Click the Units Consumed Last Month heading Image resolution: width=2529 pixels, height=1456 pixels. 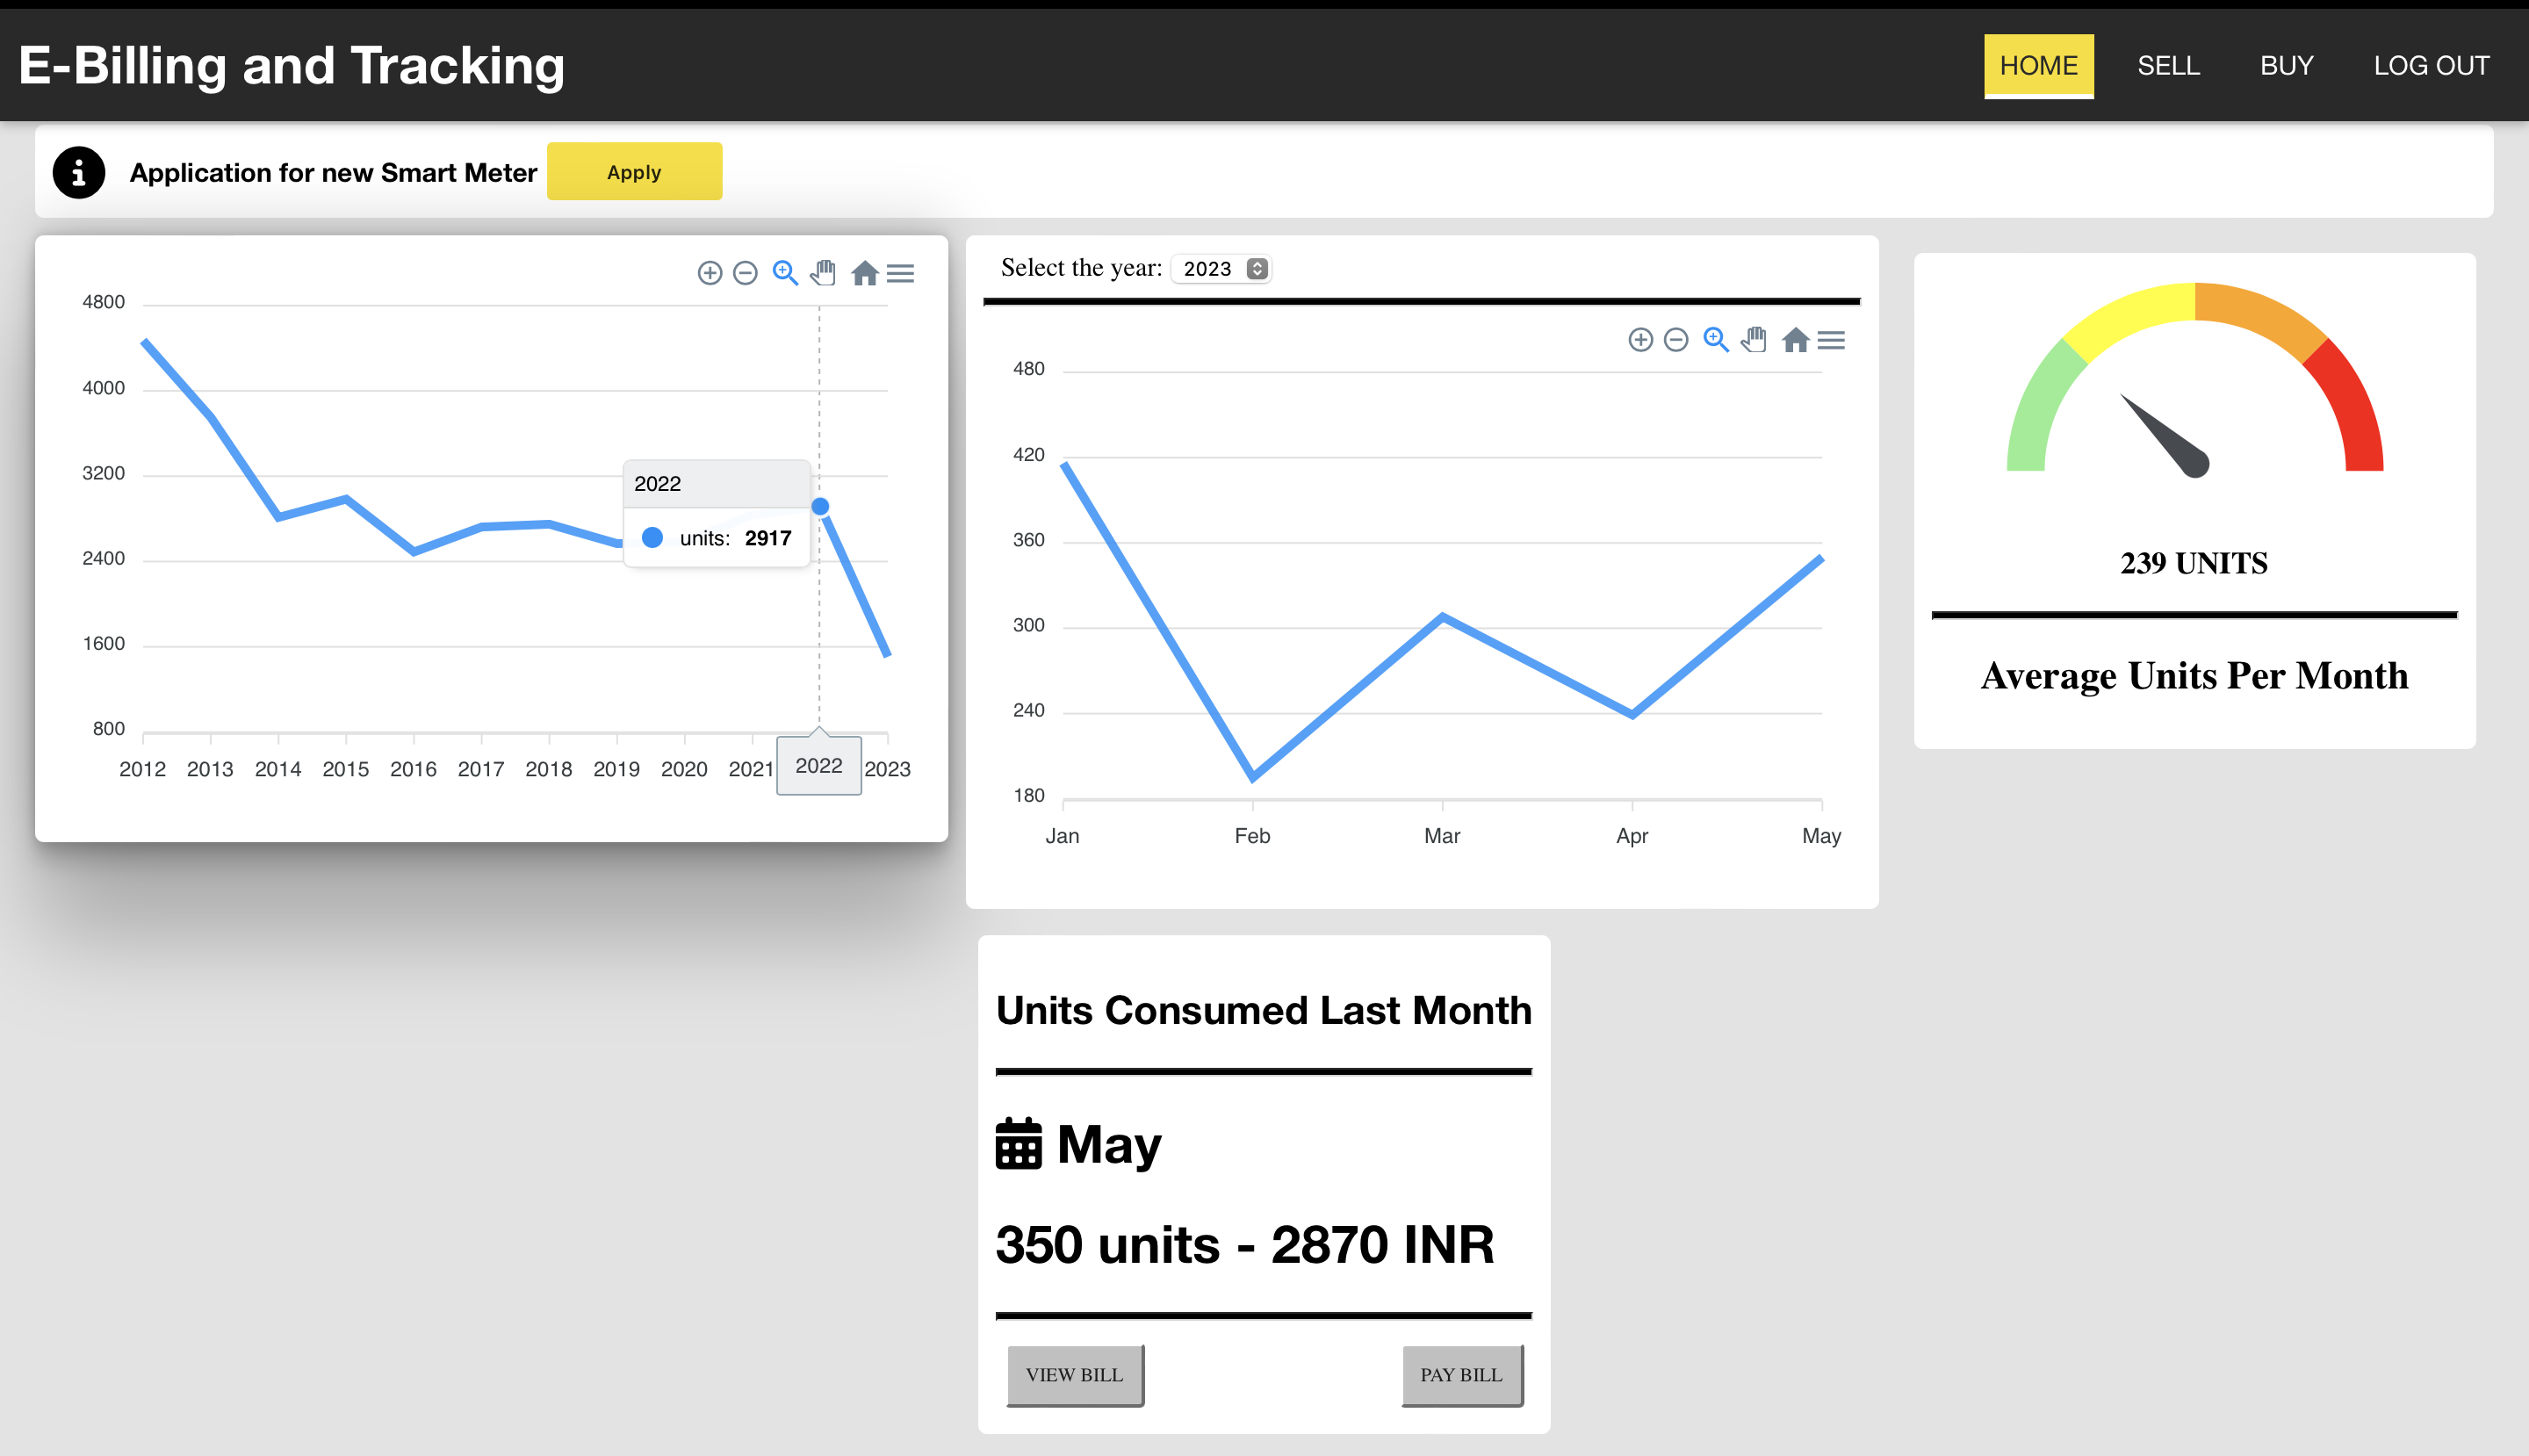pyautogui.click(x=1264, y=1010)
